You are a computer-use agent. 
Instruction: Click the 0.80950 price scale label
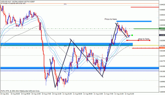click(162, 82)
